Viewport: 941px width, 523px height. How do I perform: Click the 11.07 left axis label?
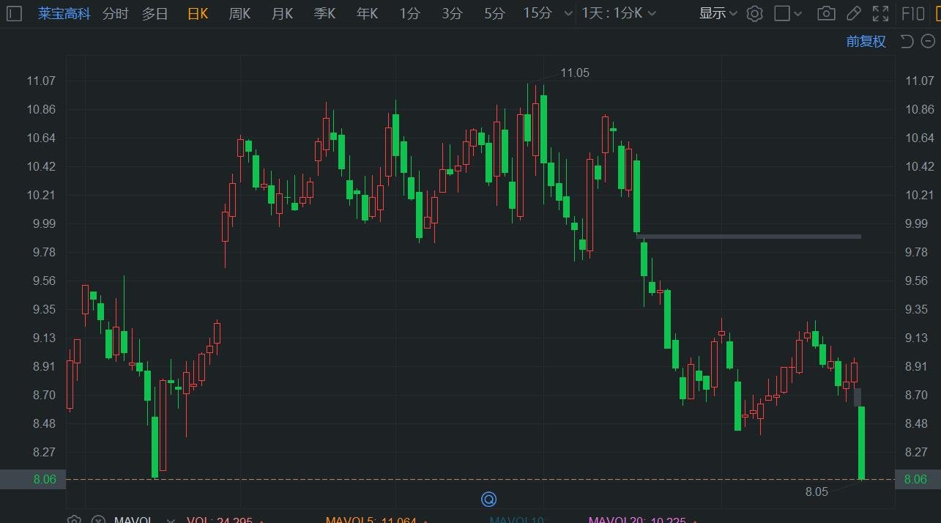coord(41,81)
